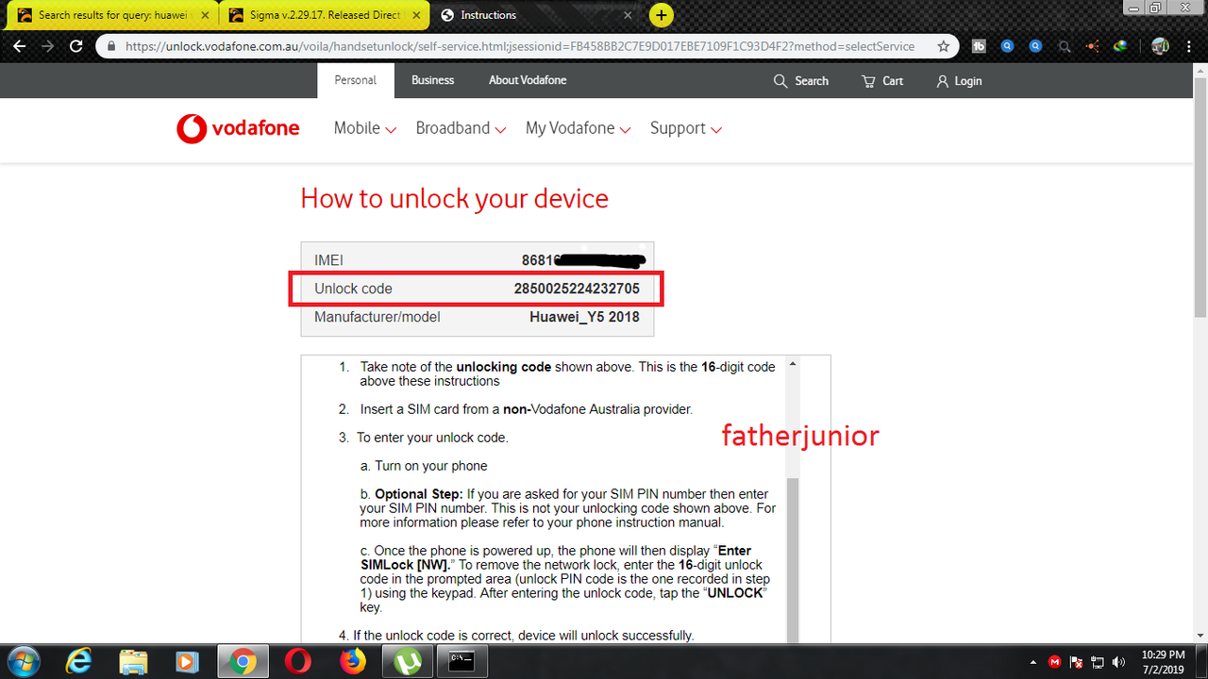Open Command Prompt from taskbar
The height and width of the screenshot is (679, 1208).
point(461,662)
